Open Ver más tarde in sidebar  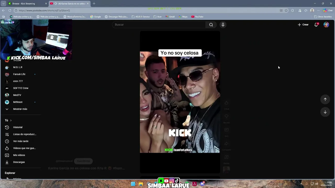[x=20, y=141]
